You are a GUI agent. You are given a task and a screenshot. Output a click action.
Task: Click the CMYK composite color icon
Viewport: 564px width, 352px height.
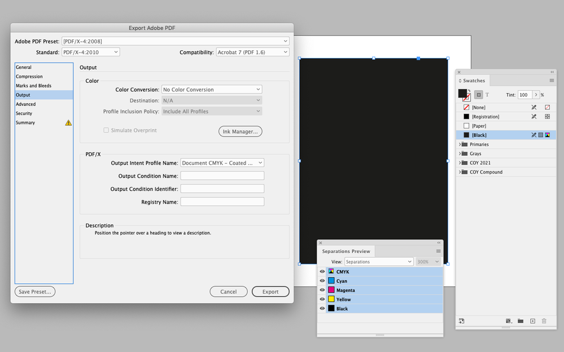[331, 271]
